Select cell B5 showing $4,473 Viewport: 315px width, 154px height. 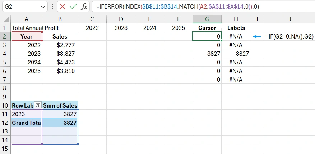pos(60,62)
